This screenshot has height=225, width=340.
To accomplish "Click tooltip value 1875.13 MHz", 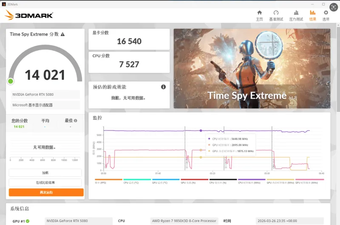I will click(246, 151).
